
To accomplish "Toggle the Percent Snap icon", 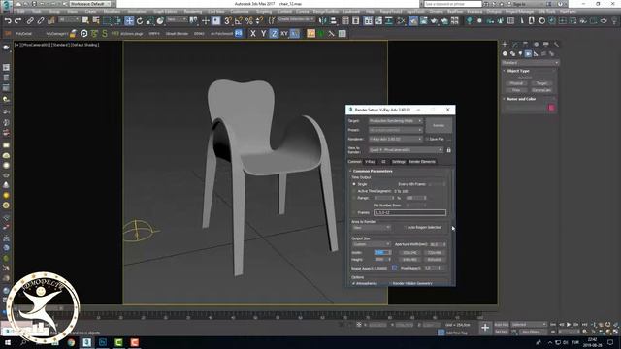I will pos(249,21).
